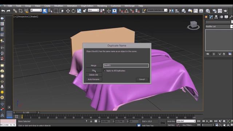Choose the Rectangular Selection Region tool
233x131 pixels.
[56, 11]
